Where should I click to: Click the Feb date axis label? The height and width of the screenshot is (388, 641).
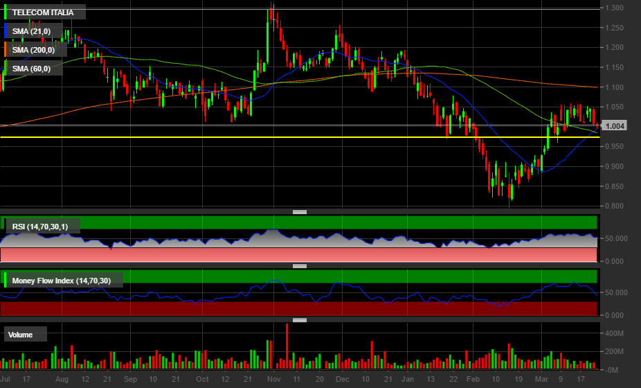(473, 379)
